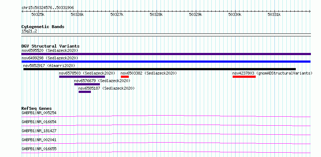Select the purple nsv6578503 variant bar
Viewport: 321px width, 157px height.
pos(82,77)
